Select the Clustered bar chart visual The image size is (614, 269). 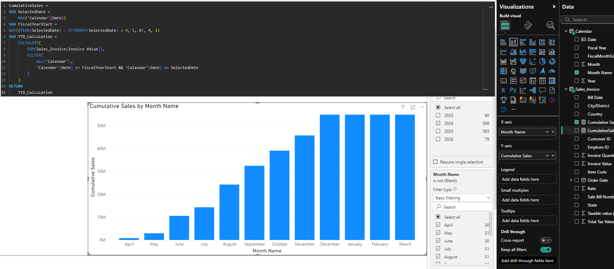[523, 42]
